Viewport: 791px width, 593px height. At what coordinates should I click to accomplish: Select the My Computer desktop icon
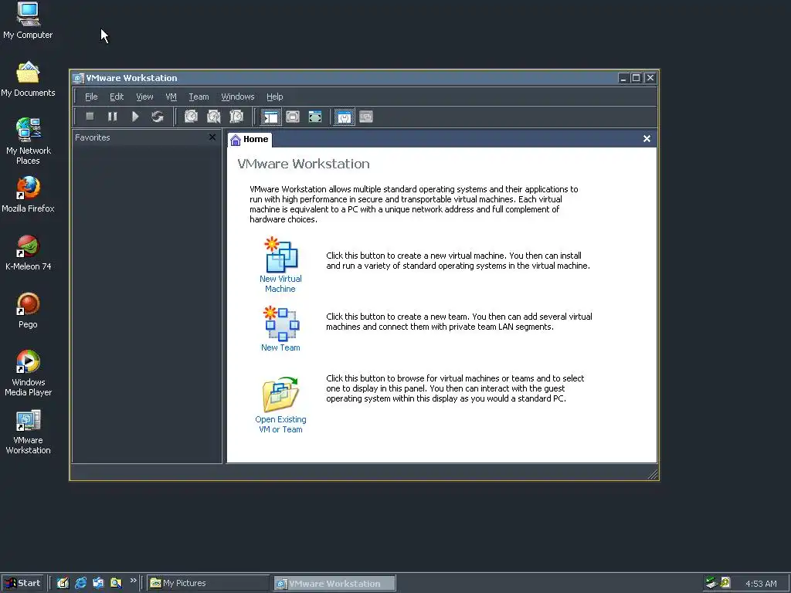coord(28,21)
